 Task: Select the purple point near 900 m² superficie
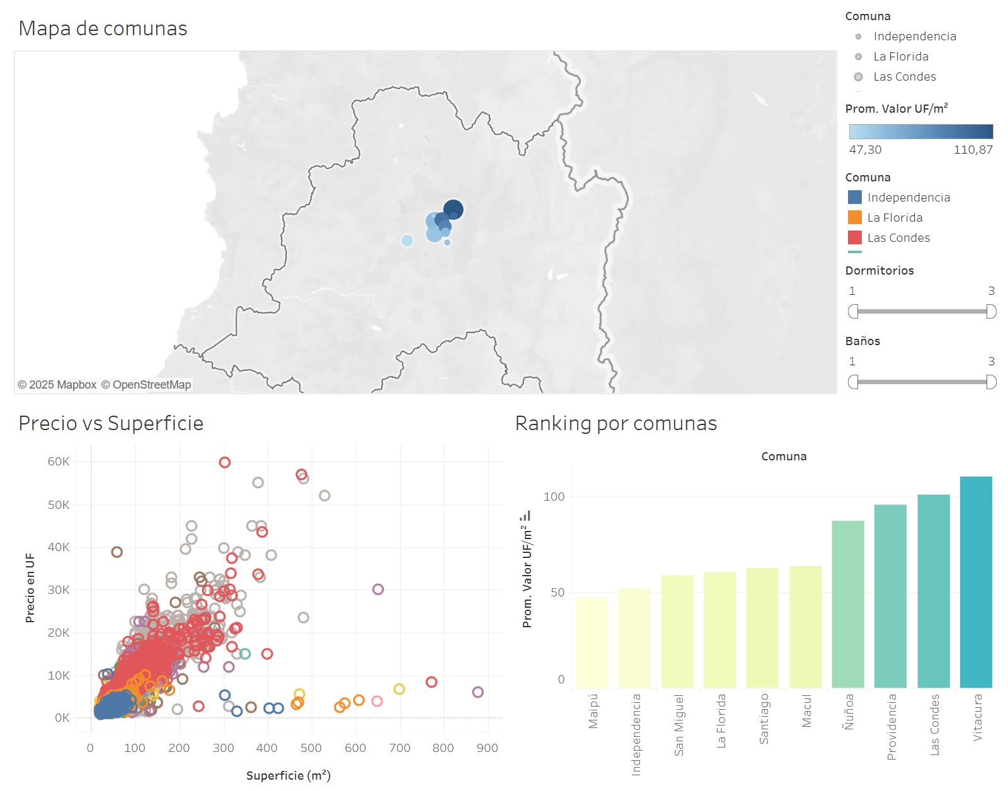pos(478,692)
